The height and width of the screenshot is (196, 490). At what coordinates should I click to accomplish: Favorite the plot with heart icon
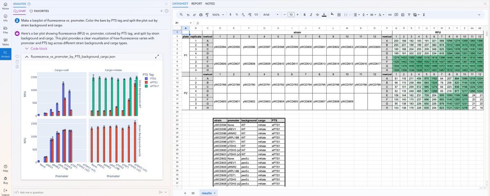[x=17, y=57]
